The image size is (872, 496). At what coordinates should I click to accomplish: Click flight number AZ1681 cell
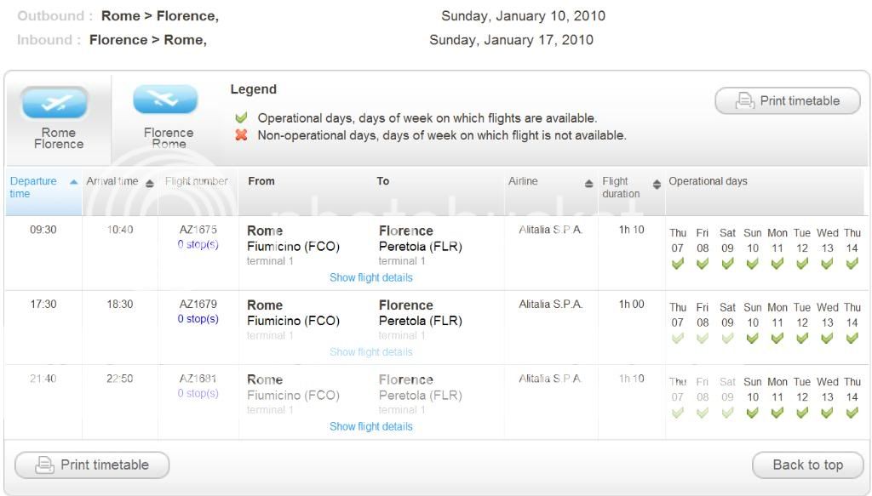(198, 379)
